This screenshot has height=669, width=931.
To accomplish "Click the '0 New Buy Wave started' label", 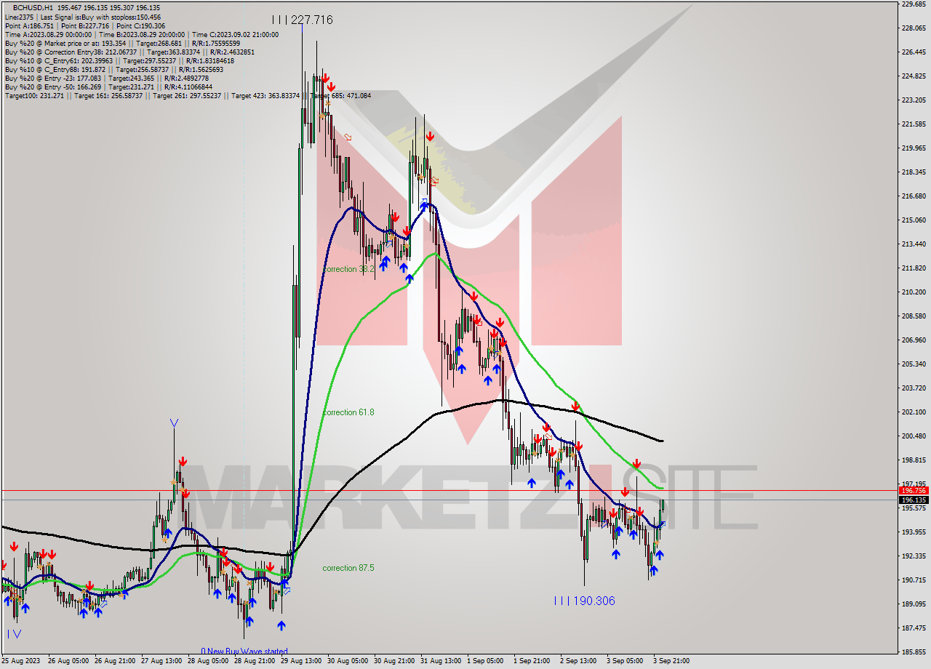I will pyautogui.click(x=244, y=652).
